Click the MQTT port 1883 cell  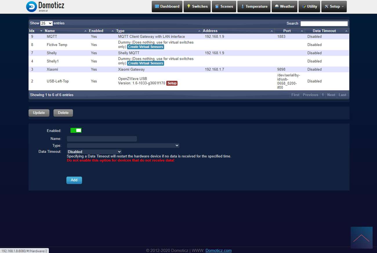coord(281,37)
